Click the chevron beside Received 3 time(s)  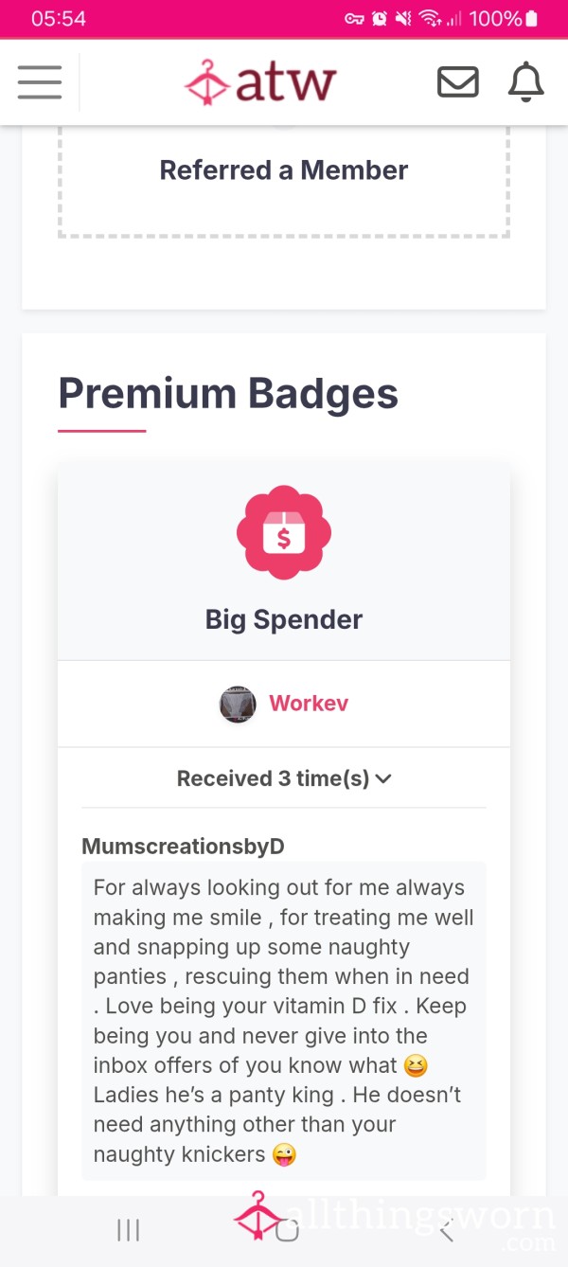coord(383,779)
